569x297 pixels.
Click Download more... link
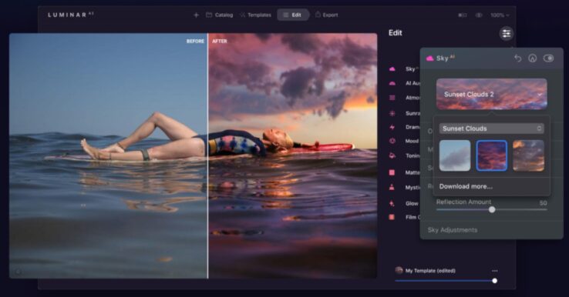tap(466, 186)
